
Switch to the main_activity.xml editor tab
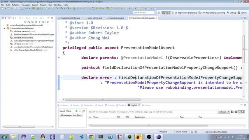coord(94,18)
